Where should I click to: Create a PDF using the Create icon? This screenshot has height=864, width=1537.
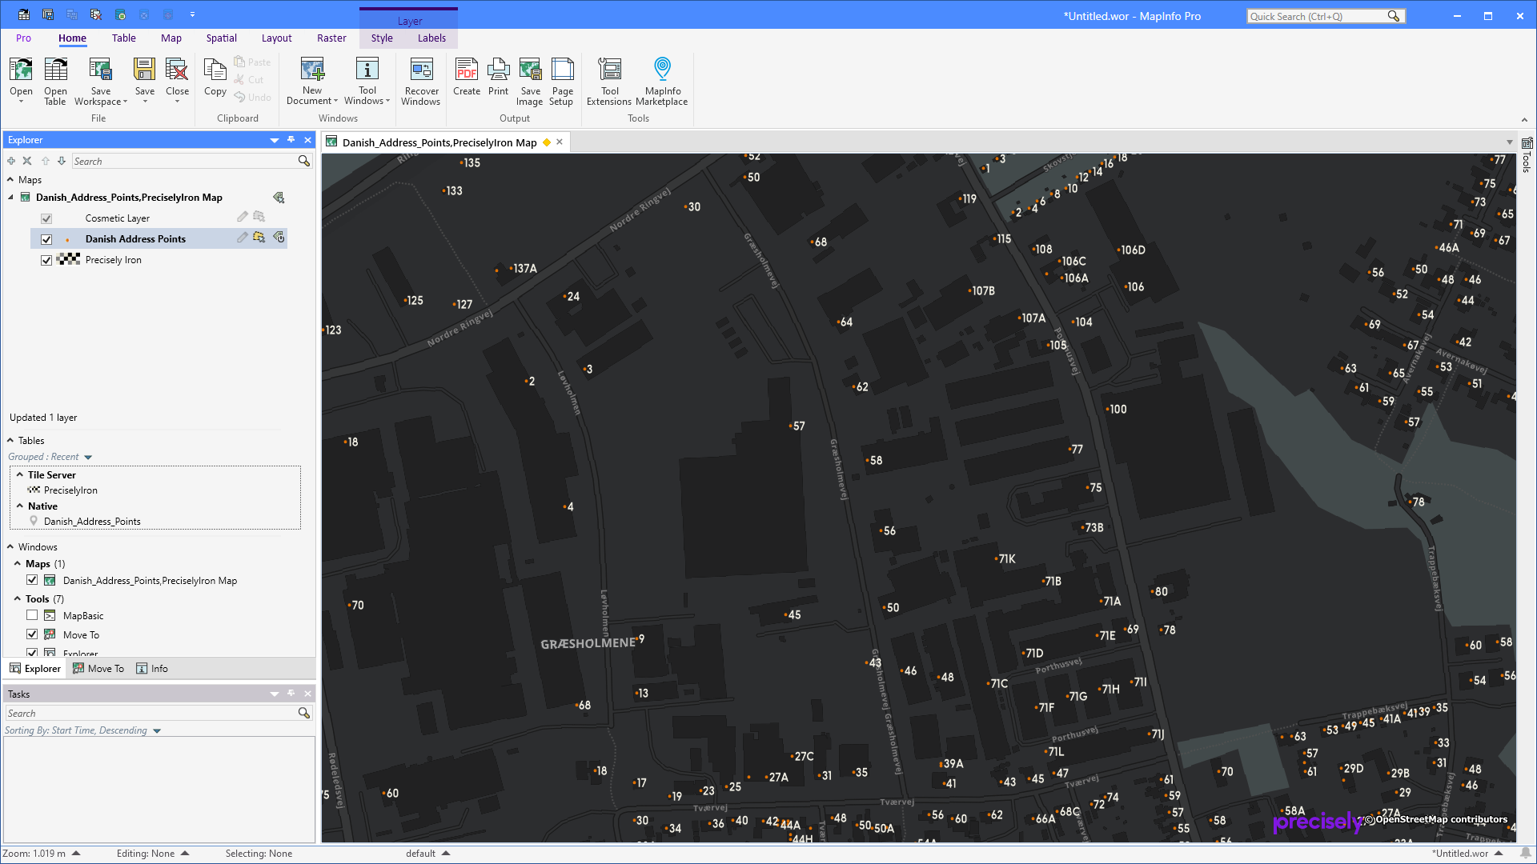(x=466, y=80)
